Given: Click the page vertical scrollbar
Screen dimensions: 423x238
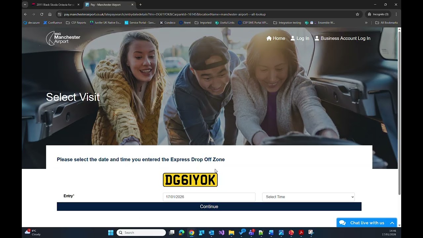Looking at the screenshot, I should pos(399,112).
